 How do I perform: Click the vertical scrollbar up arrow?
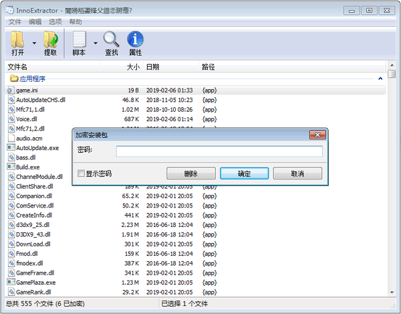[392, 65]
